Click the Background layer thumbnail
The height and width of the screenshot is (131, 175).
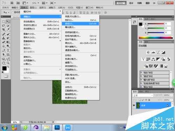coord(138,105)
